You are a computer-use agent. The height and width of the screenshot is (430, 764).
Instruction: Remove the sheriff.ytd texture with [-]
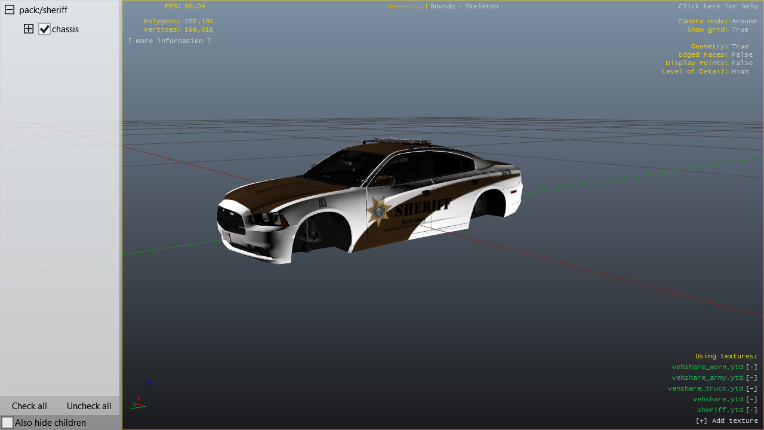pyautogui.click(x=751, y=410)
